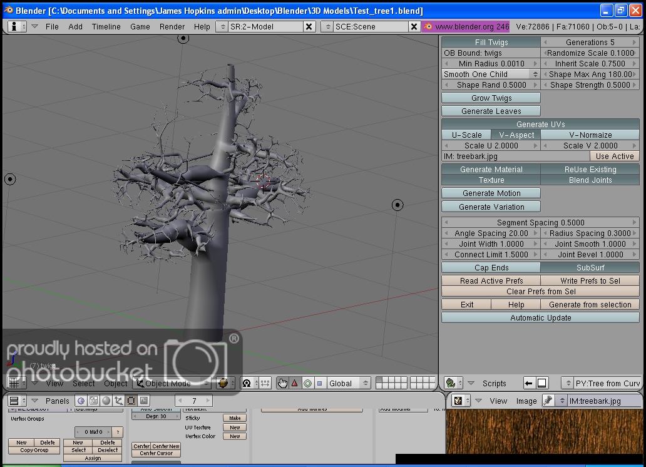
Task: Click the IM: treebark.jpg text field
Action: pos(516,157)
